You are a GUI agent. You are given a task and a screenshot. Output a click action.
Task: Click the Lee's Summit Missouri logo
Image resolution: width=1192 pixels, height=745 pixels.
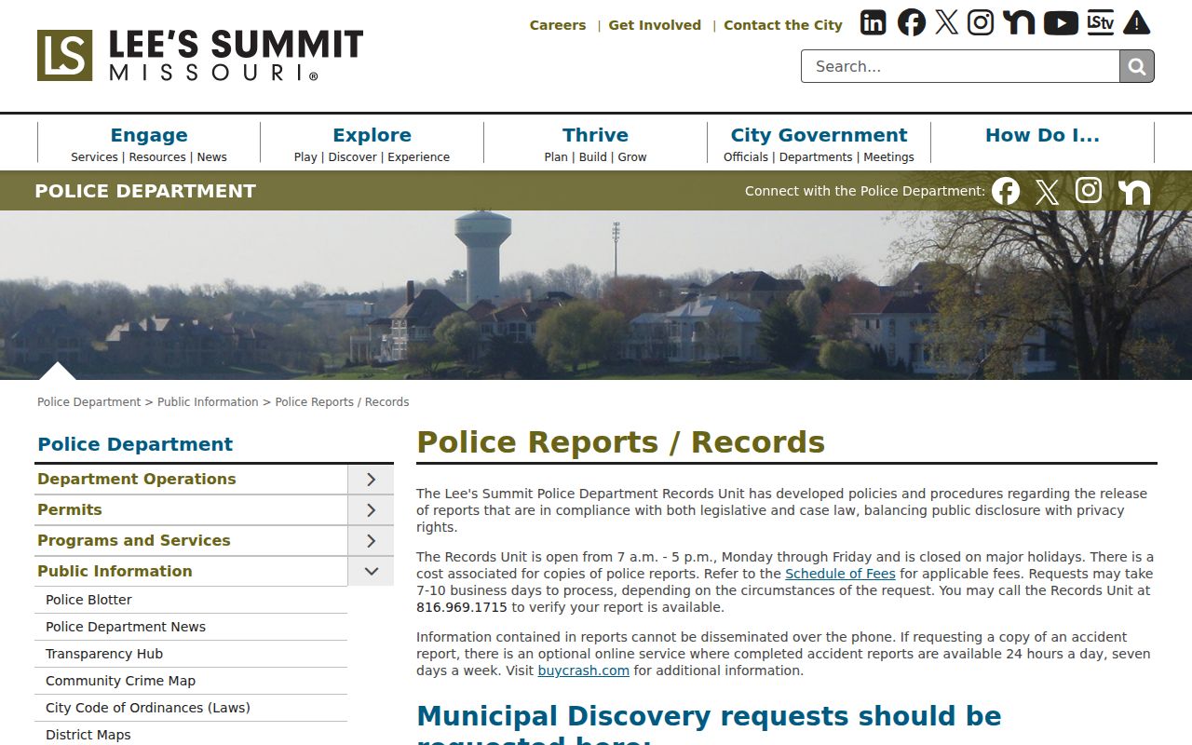coord(200,55)
